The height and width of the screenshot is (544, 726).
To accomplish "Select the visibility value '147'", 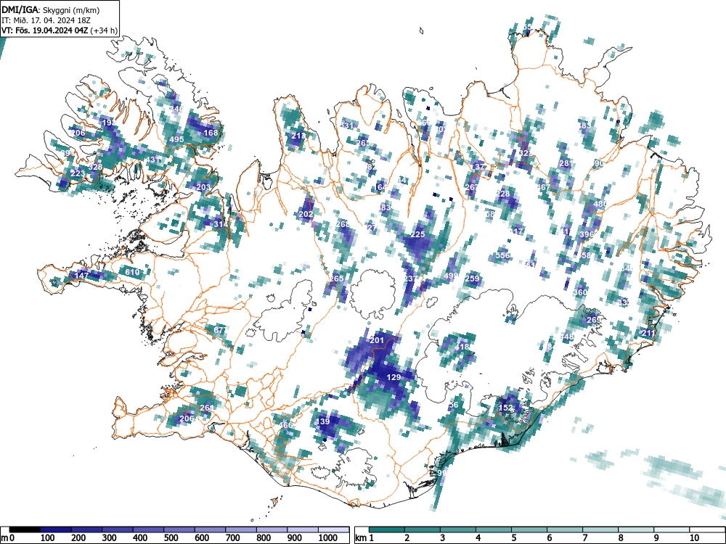I will coord(81,275).
